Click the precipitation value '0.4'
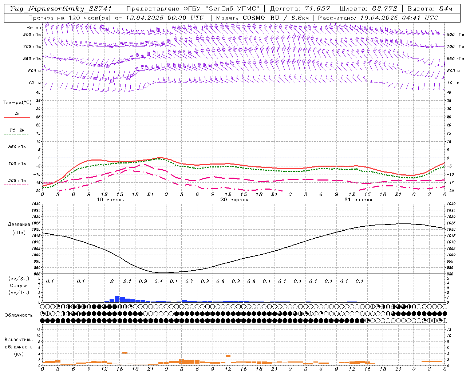Image resolution: width=466 pixels, height=372 pixels. [x=158, y=281]
